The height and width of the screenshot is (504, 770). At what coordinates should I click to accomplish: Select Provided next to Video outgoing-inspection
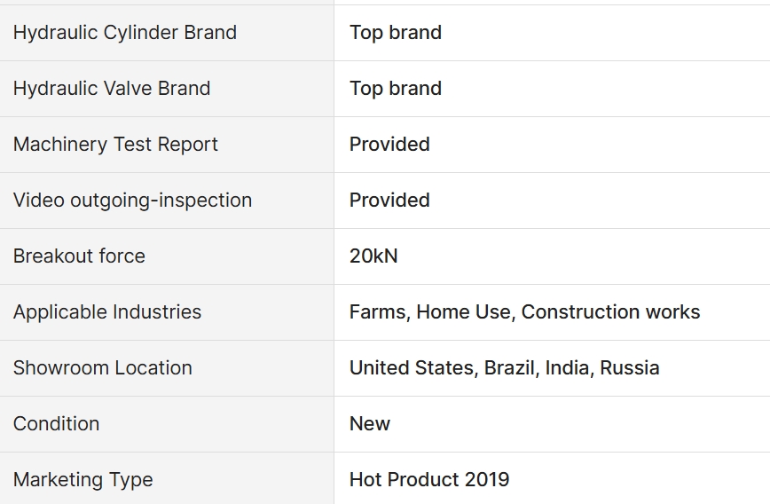tap(389, 201)
